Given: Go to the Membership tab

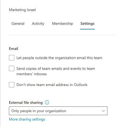Looking at the screenshot, I should pos(62,24).
